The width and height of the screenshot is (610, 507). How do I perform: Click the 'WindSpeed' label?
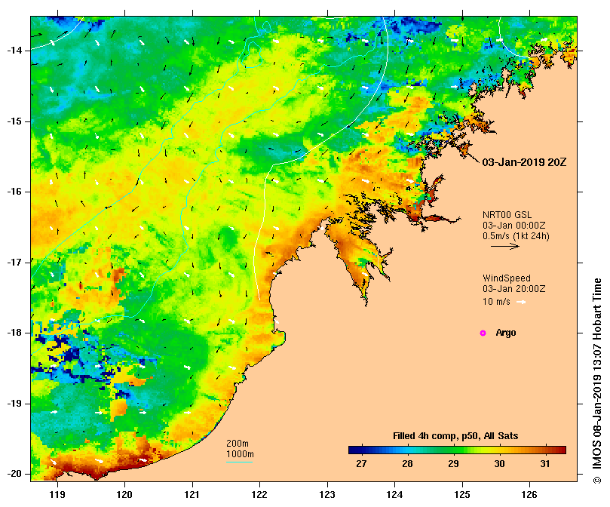pyautogui.click(x=507, y=278)
